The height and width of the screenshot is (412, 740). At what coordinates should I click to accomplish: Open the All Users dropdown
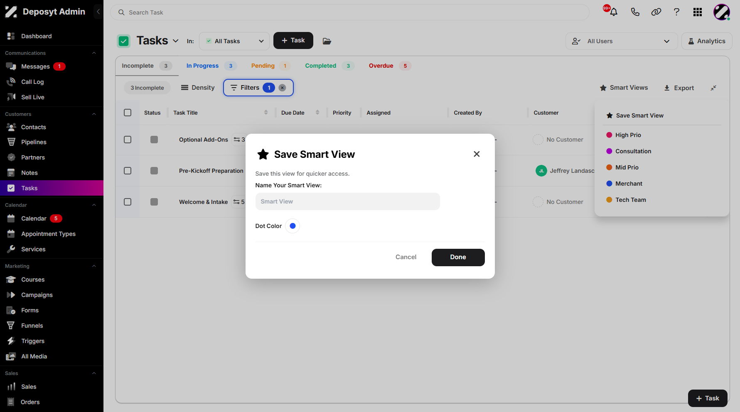[621, 41]
